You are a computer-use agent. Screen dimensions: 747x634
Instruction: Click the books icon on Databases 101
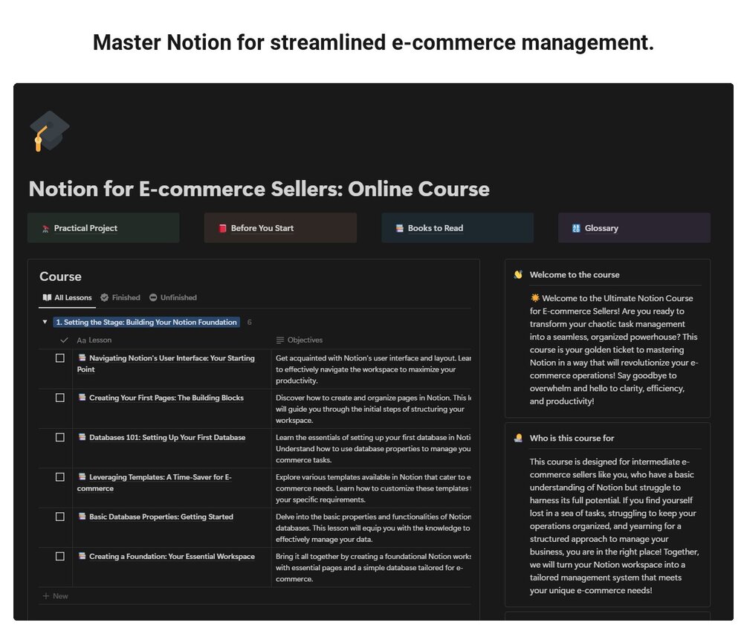click(82, 437)
